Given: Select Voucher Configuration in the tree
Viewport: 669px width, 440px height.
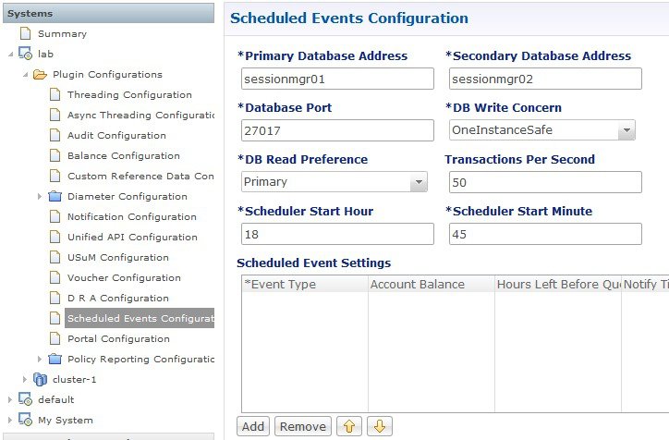Looking at the screenshot, I should (x=124, y=278).
